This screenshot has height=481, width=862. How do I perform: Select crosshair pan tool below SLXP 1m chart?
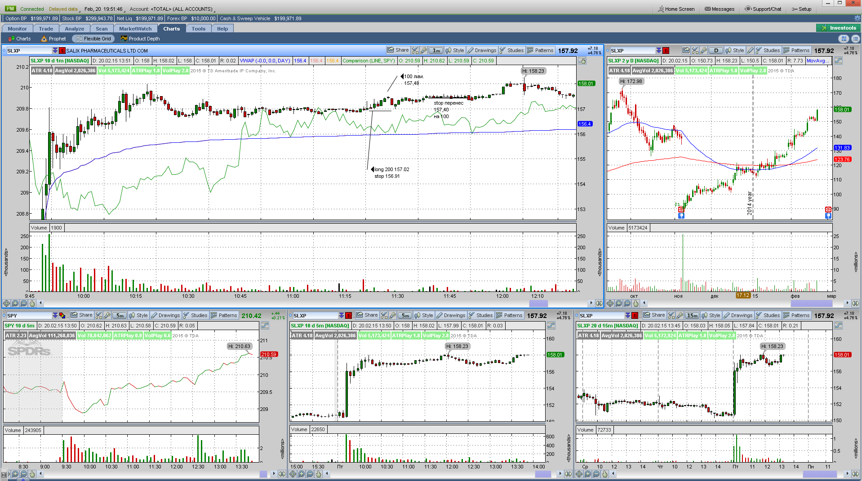[6, 304]
